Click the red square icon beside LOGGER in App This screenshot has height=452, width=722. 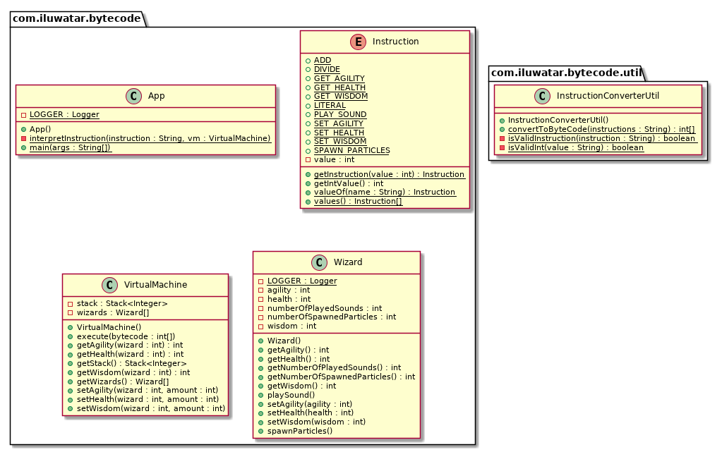point(23,114)
